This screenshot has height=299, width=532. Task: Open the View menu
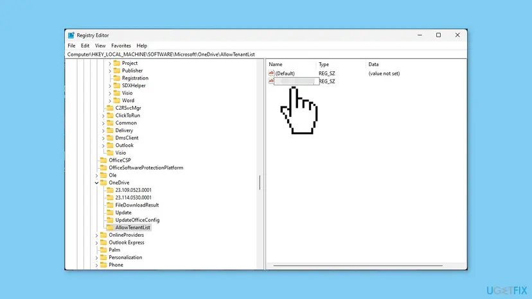click(x=100, y=46)
